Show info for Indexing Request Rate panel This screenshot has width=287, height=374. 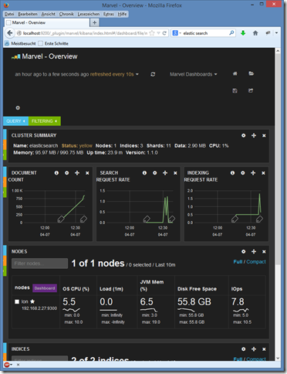point(232,173)
